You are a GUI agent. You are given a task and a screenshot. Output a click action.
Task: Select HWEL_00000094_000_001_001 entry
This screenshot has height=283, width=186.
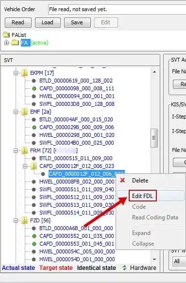tap(77, 96)
